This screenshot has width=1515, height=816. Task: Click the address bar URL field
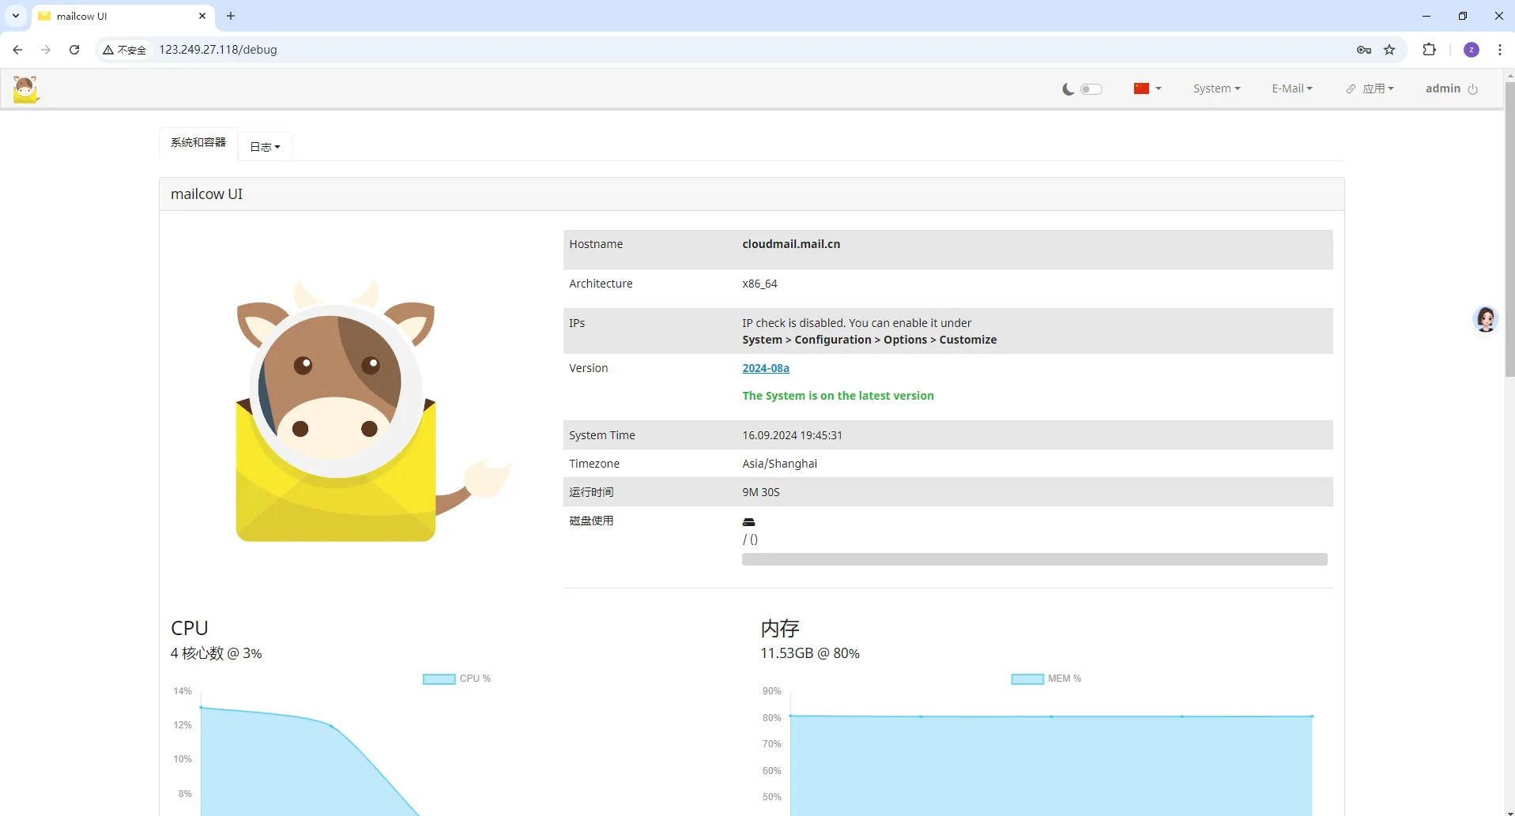[218, 50]
